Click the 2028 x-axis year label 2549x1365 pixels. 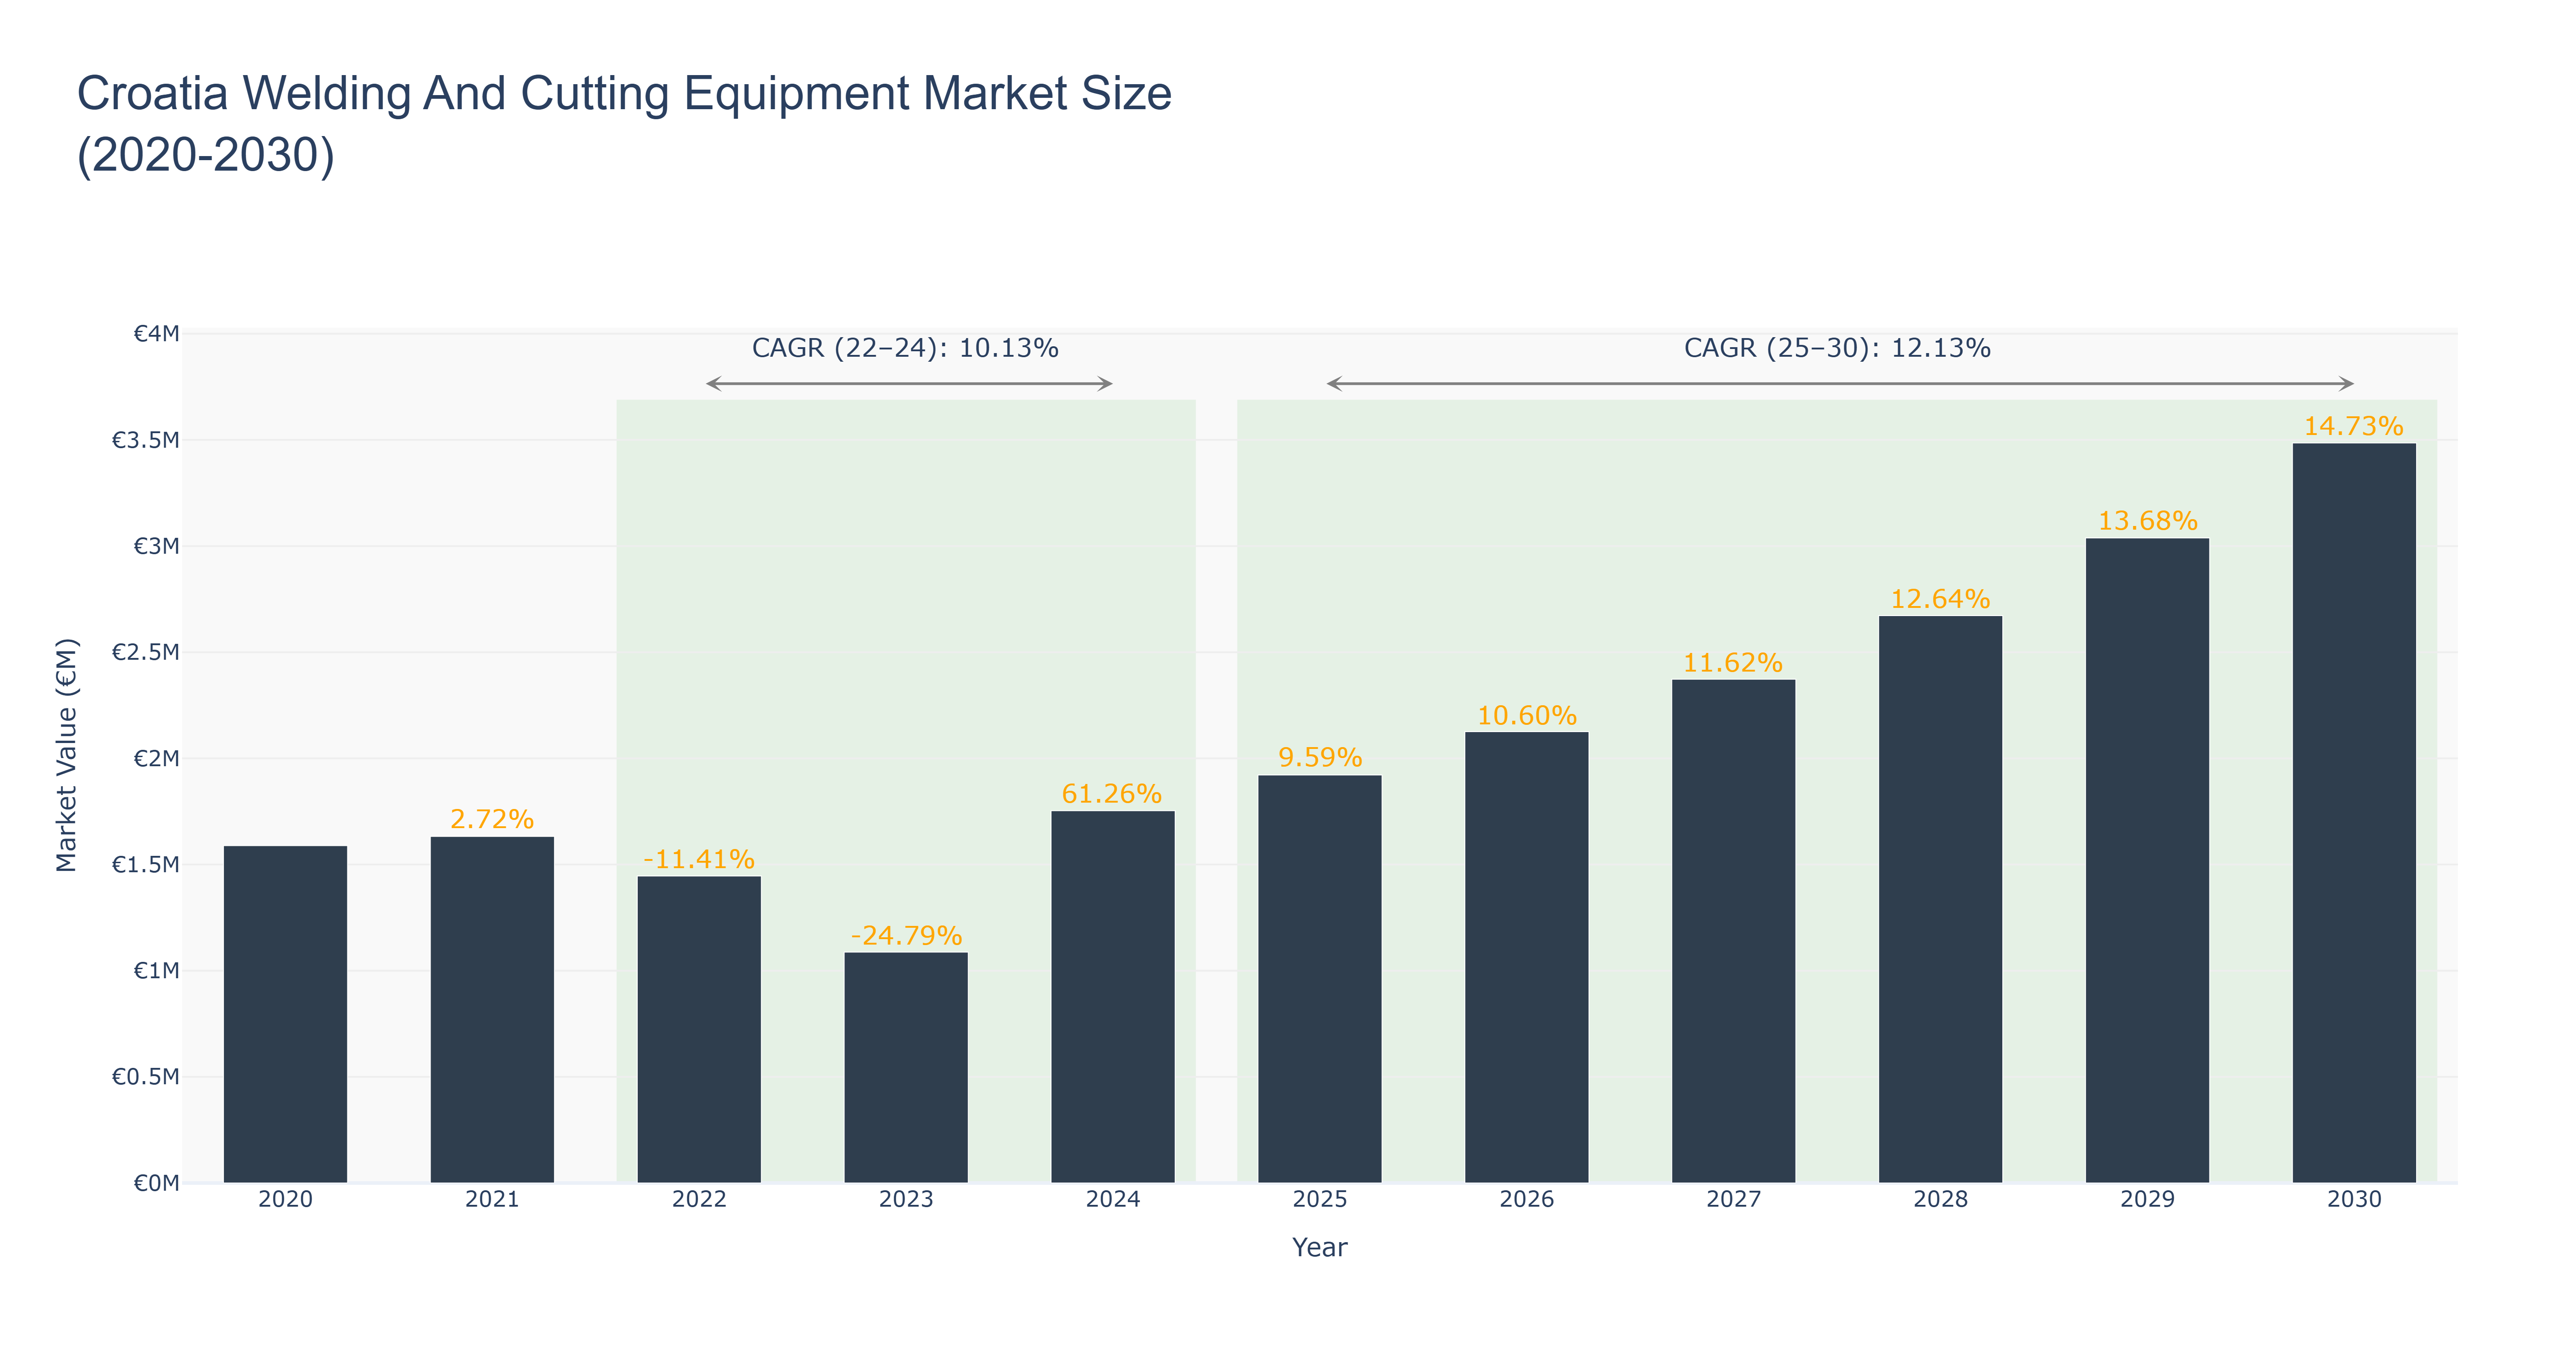(x=1940, y=1200)
